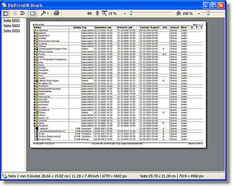
Task: Select Seite 0001 in page list
Action: pos(12,21)
